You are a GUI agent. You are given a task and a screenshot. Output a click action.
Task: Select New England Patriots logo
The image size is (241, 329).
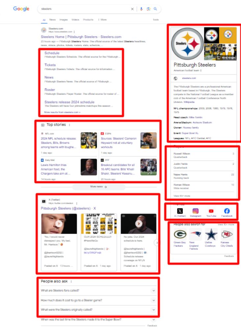[x=196, y=234]
